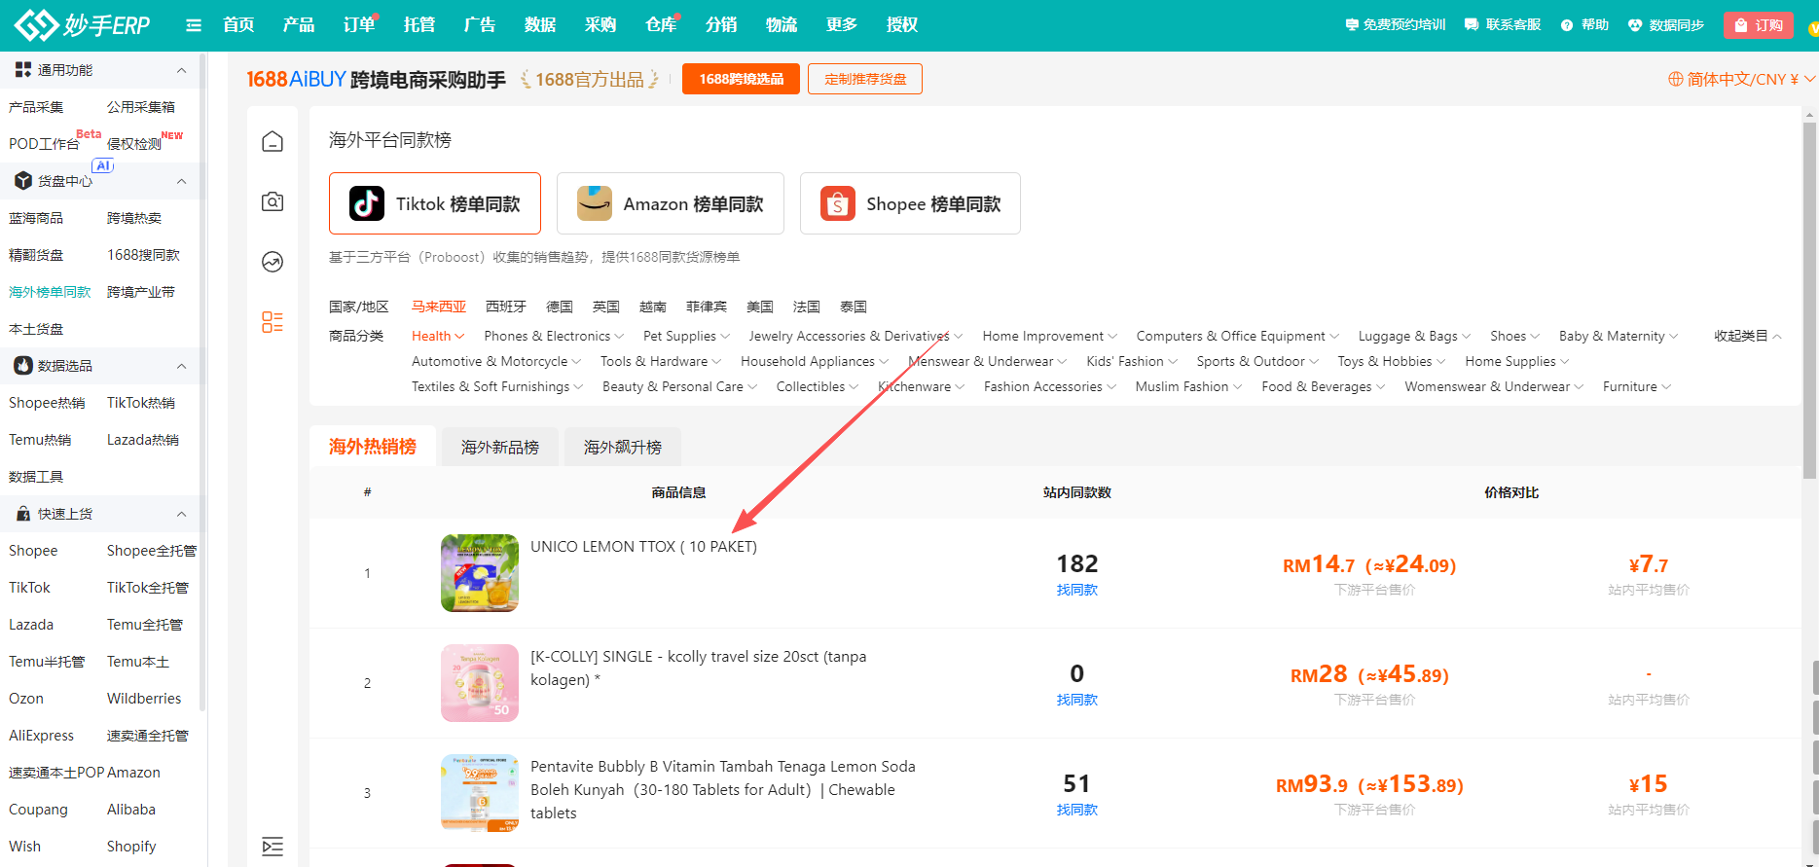Open 免费预约培训 in top bar
1819x867 pixels.
pyautogui.click(x=1395, y=25)
